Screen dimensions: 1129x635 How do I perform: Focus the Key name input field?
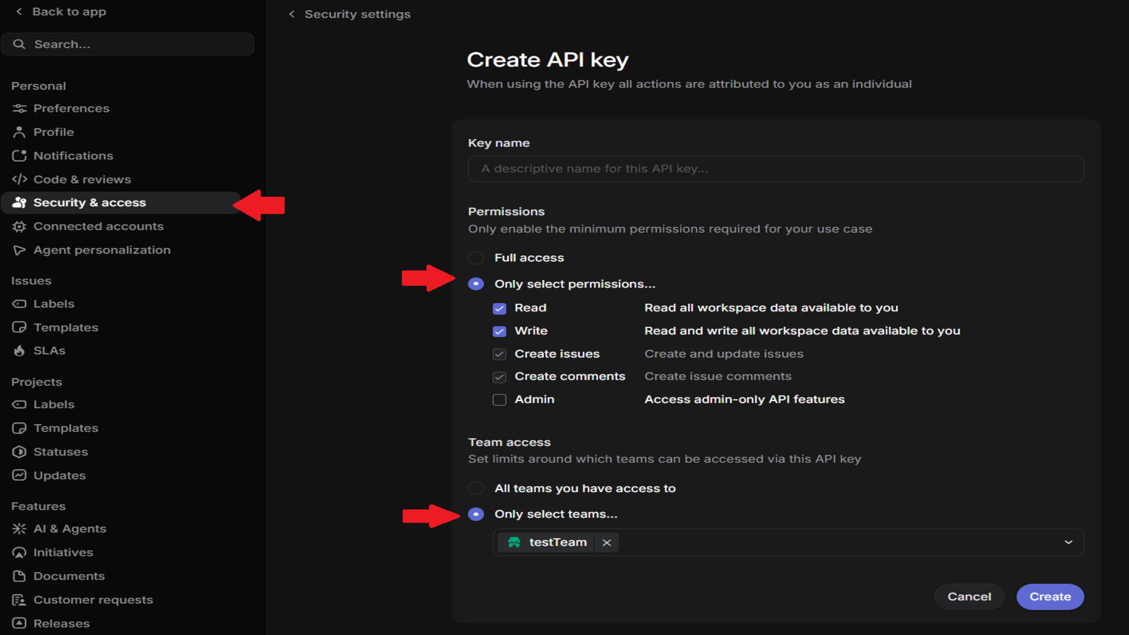(776, 169)
